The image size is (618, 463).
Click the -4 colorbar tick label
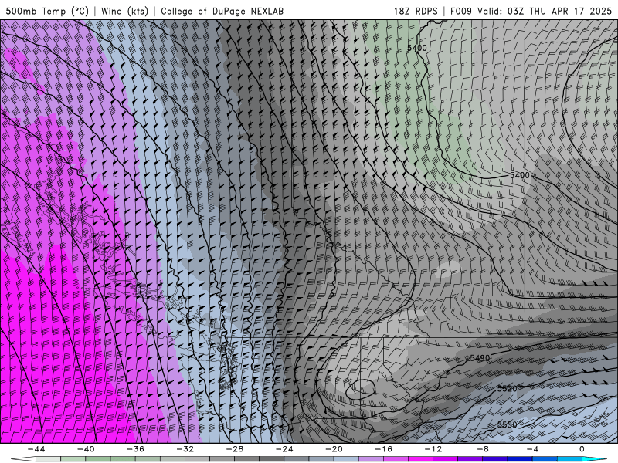533,449
